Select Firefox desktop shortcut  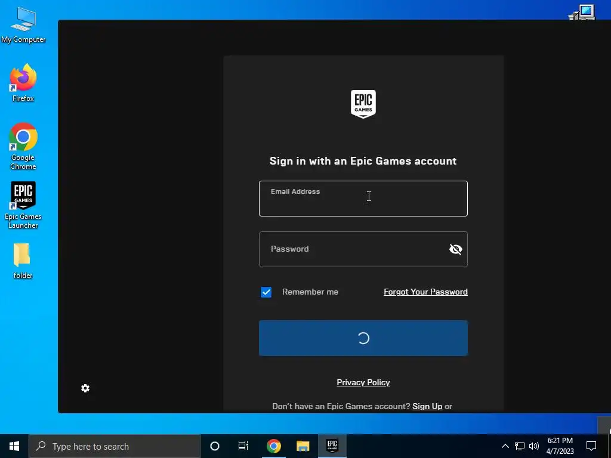tap(23, 83)
